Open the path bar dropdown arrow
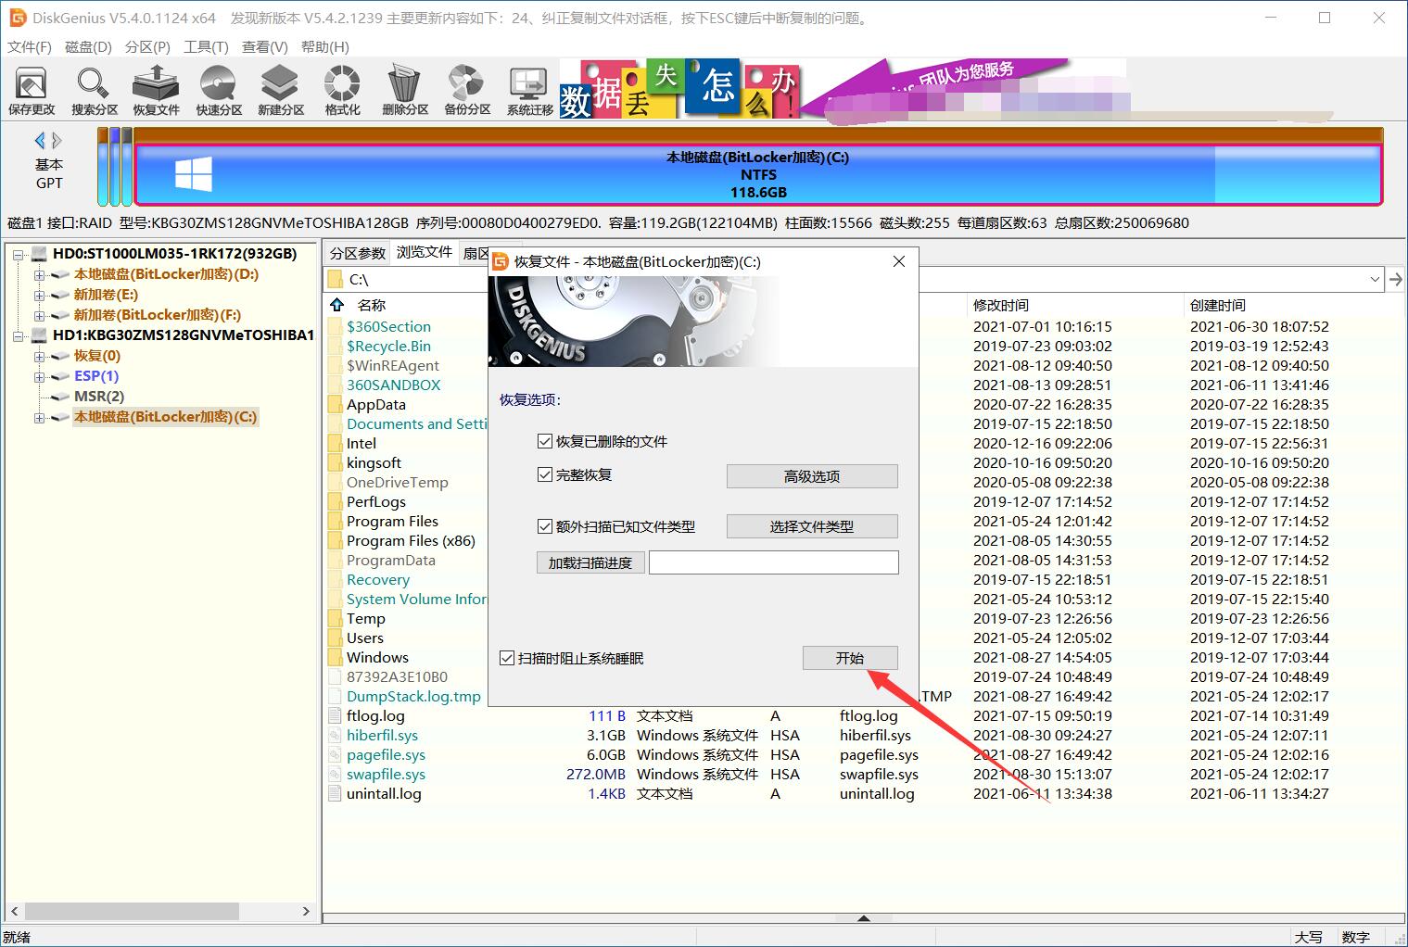The image size is (1408, 947). pyautogui.click(x=1375, y=279)
